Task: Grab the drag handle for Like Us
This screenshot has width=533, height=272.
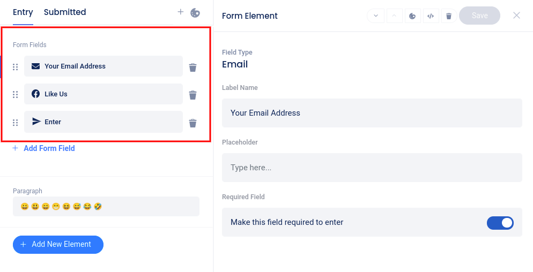Action: coord(16,95)
